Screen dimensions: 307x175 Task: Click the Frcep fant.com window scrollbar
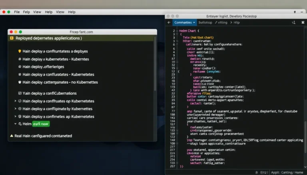click(155, 63)
